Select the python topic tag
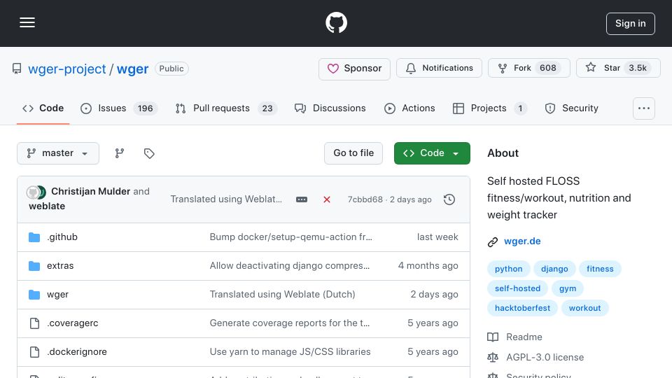 coord(508,269)
